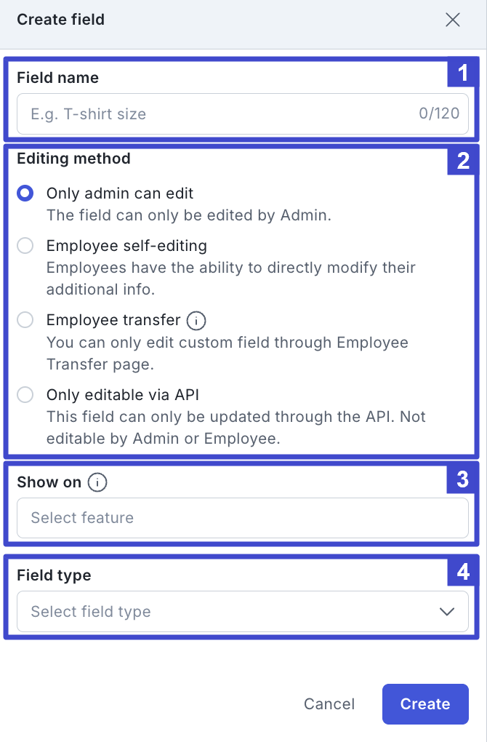Viewport: 487px width, 742px height.
Task: Click the Editing method section heading
Action: tap(73, 159)
